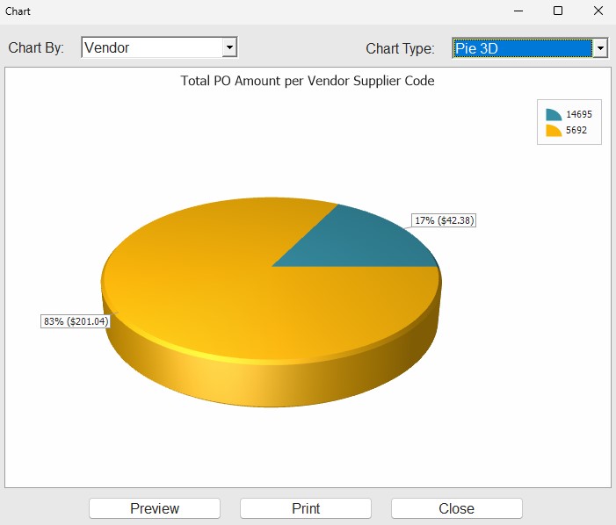Click the top face of yellow pie slice
Viewport: 616px width, 525px height.
point(220,281)
